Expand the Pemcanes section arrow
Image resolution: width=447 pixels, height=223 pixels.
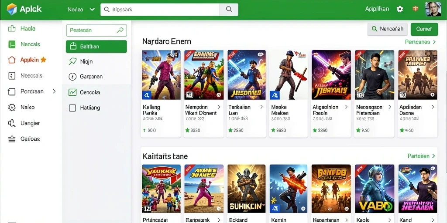click(x=434, y=42)
